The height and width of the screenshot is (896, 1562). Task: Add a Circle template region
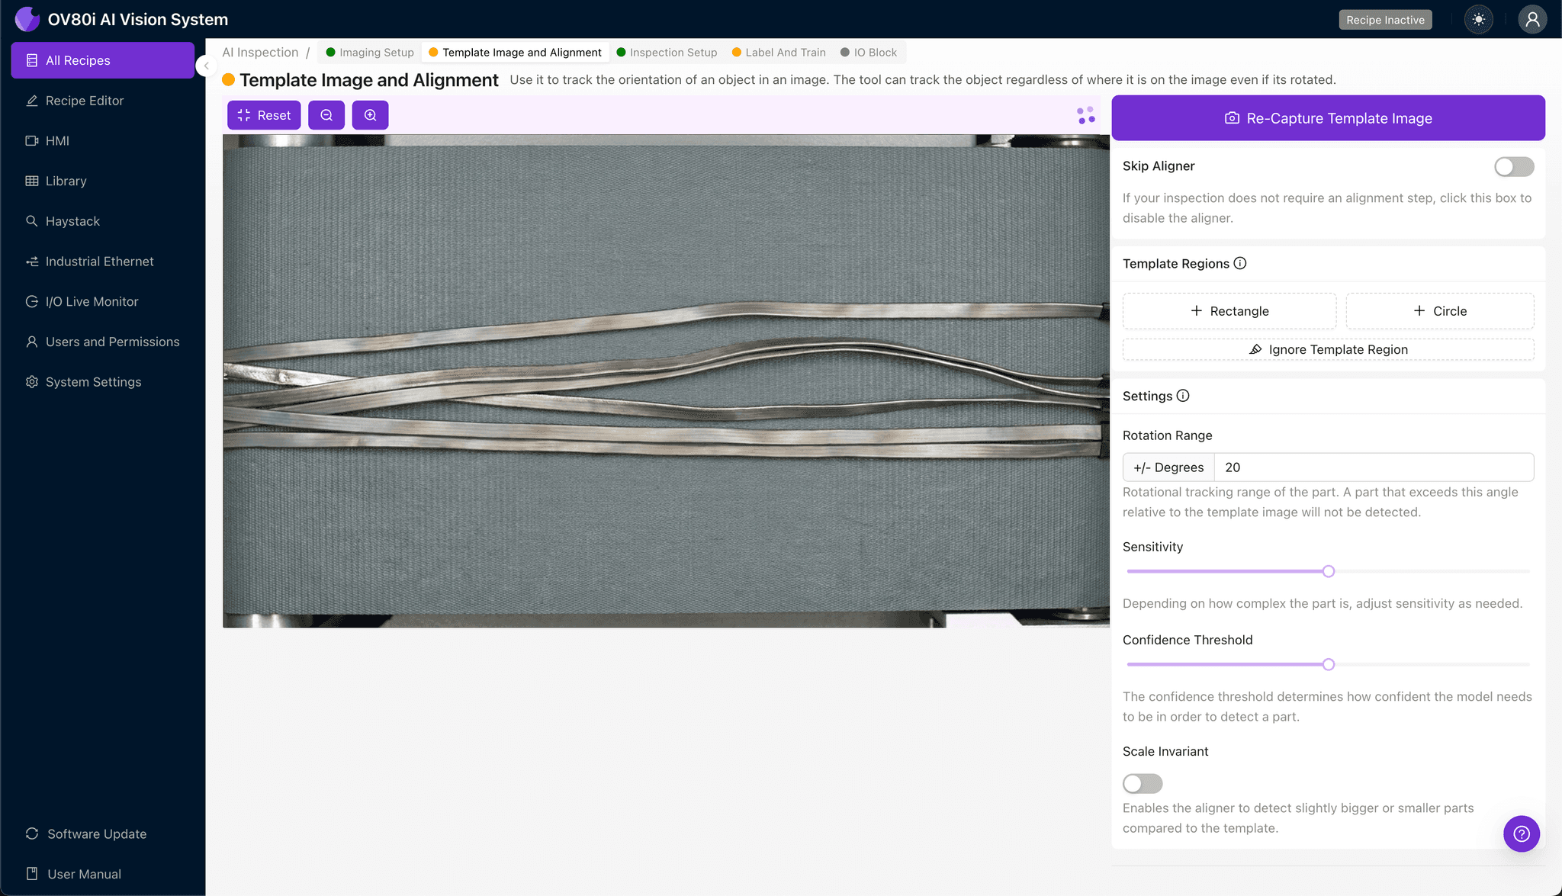(1440, 311)
